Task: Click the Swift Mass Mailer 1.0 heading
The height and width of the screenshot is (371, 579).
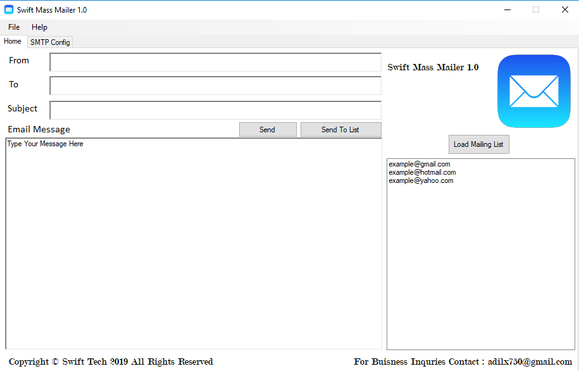Action: pos(433,68)
